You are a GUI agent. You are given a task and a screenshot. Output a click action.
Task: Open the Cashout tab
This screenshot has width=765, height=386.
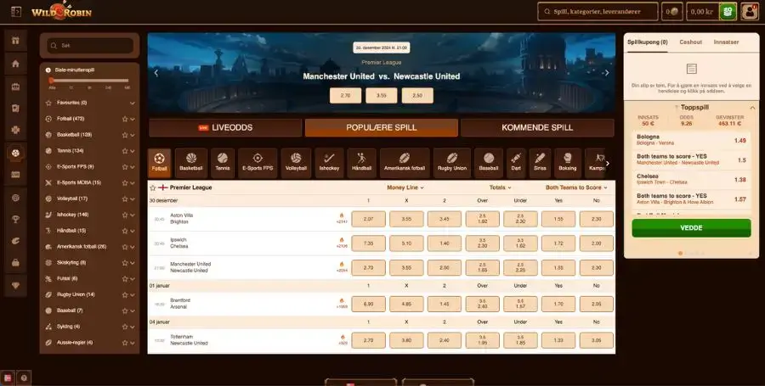click(x=691, y=42)
